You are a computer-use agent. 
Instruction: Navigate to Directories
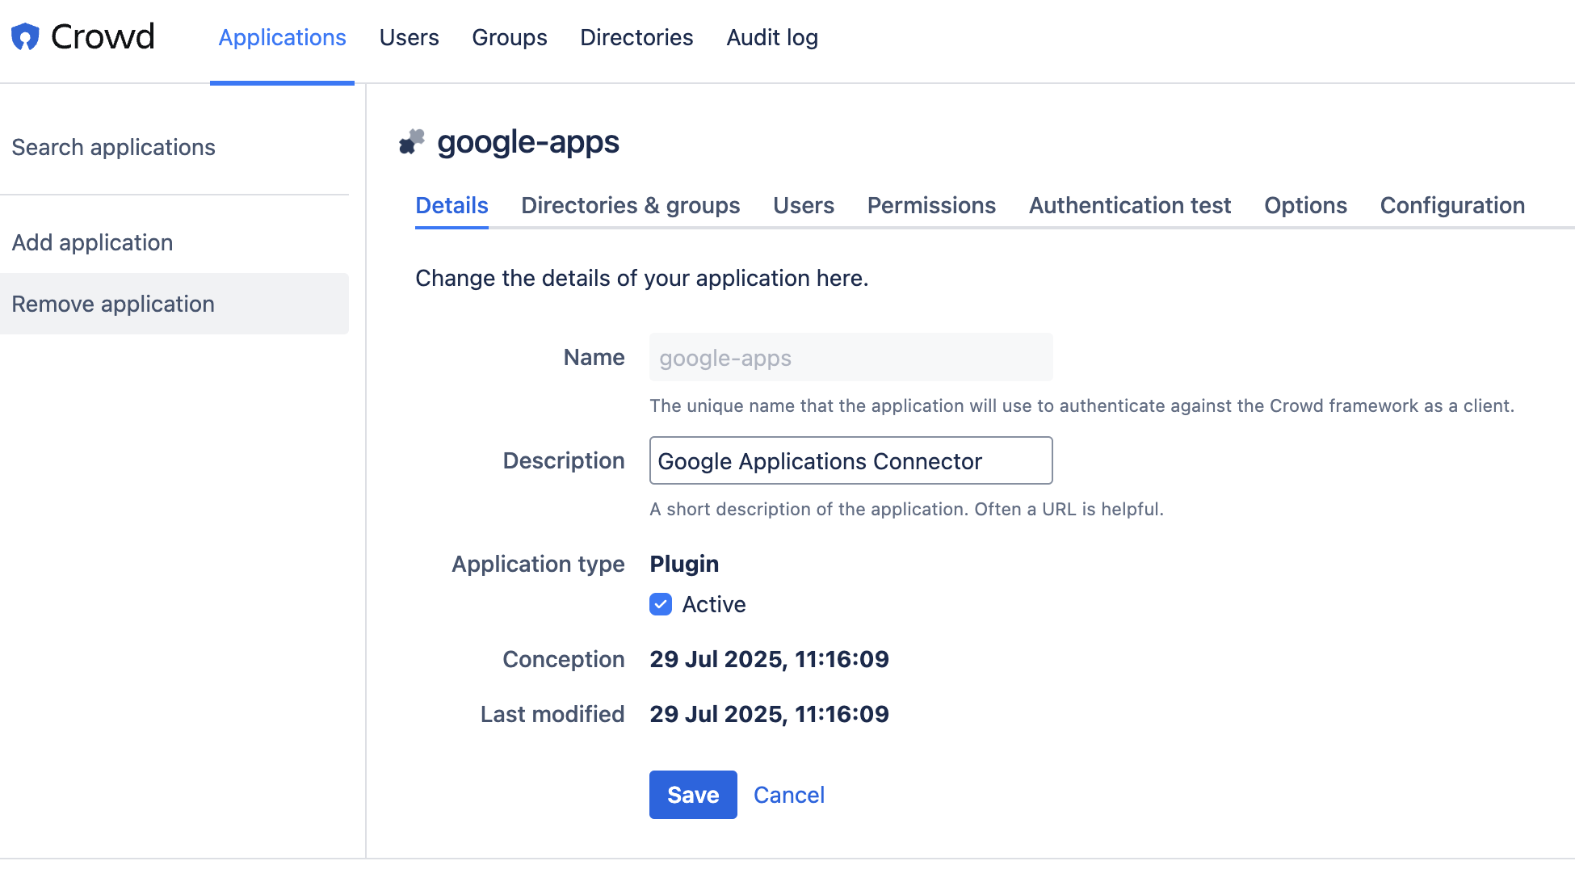pos(636,37)
